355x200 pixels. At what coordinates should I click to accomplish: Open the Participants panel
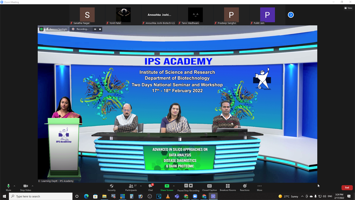pyautogui.click(x=131, y=187)
